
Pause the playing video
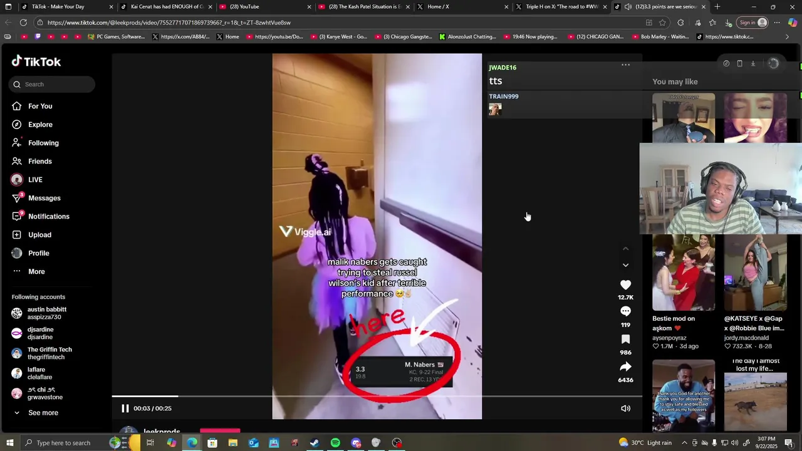point(125,408)
